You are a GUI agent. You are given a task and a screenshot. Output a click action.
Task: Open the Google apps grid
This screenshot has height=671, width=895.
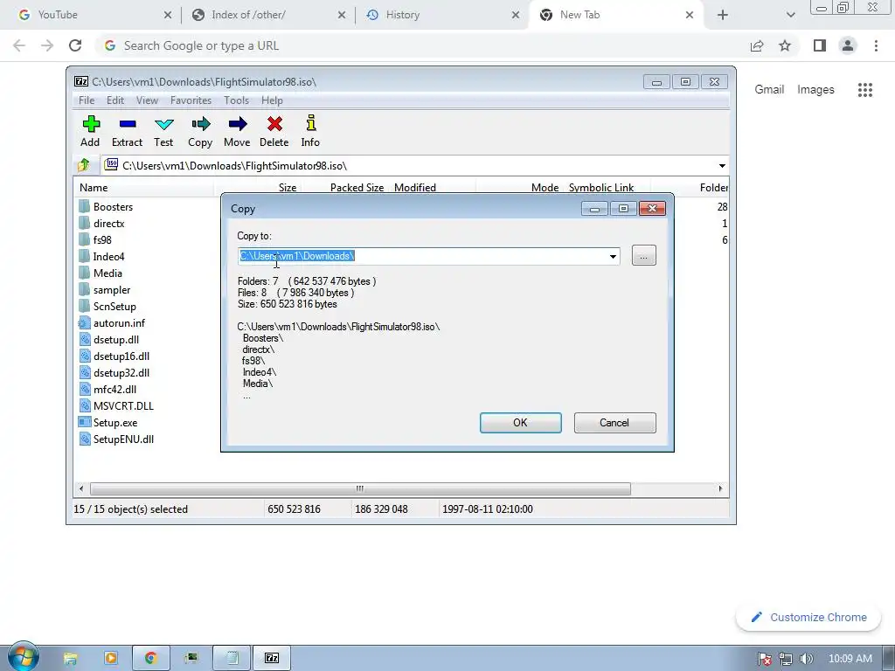865,90
